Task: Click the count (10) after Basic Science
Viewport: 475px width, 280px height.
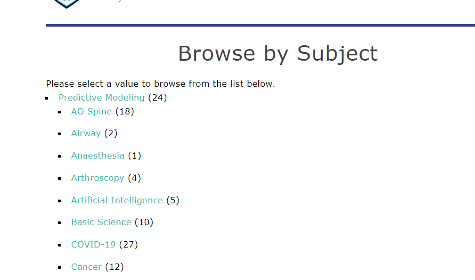Action: click(x=144, y=222)
